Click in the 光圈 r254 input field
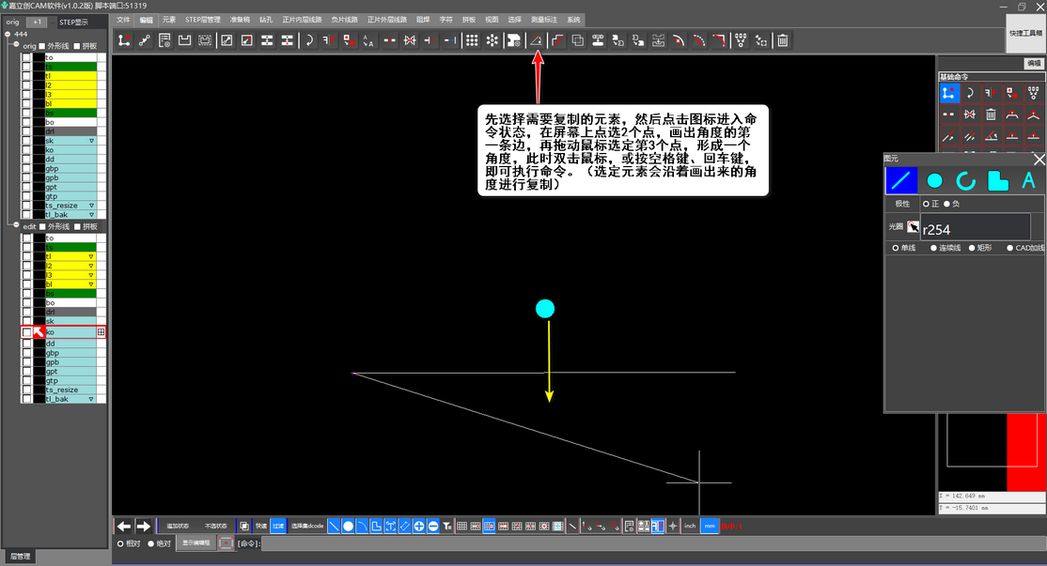 tap(976, 227)
